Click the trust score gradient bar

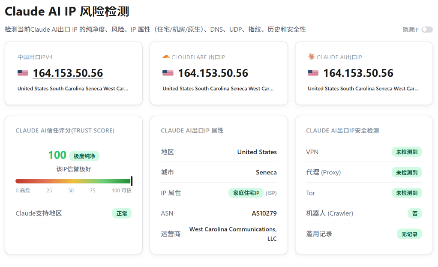point(73,181)
